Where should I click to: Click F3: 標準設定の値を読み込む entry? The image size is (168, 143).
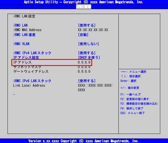point(139,104)
